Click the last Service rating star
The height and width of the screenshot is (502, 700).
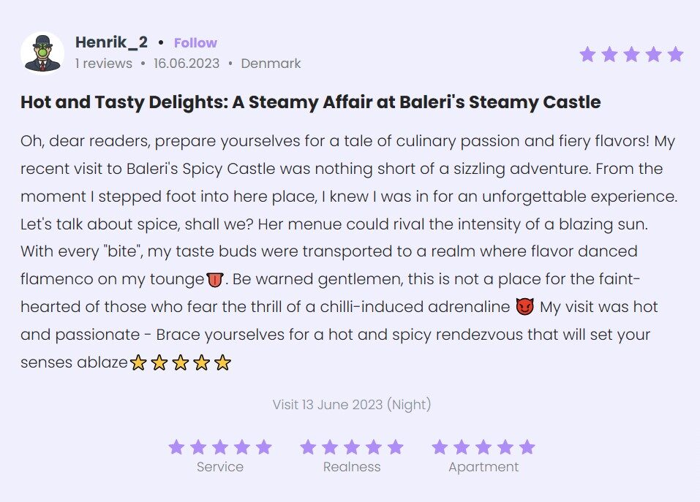point(264,447)
